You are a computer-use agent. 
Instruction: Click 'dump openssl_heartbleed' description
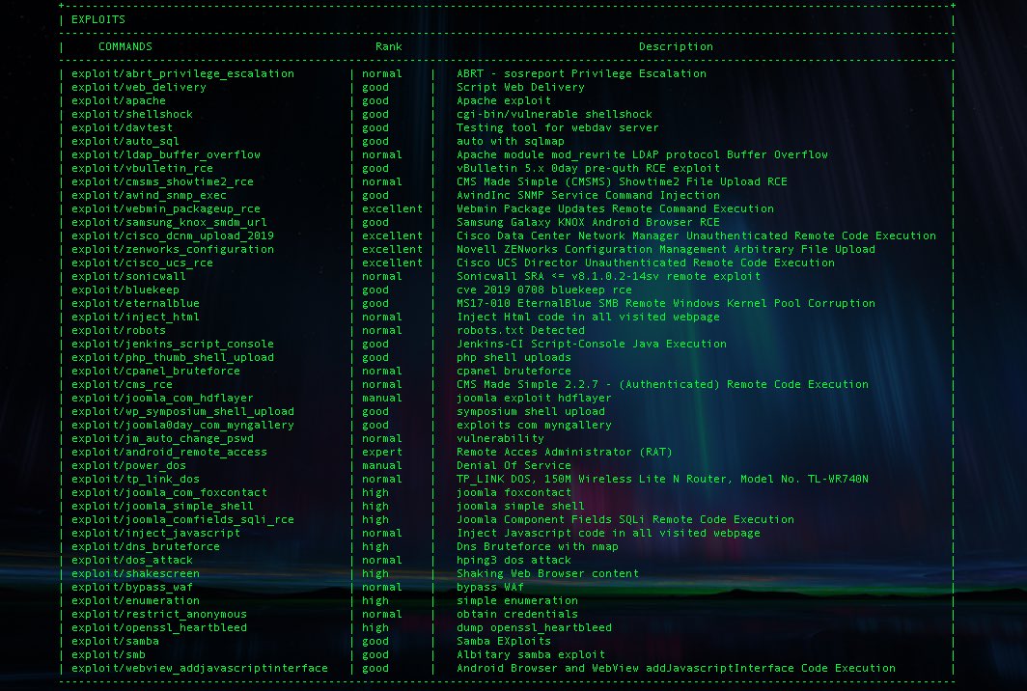click(535, 627)
